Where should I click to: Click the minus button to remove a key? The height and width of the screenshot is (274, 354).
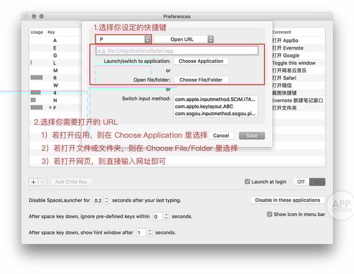(x=43, y=182)
